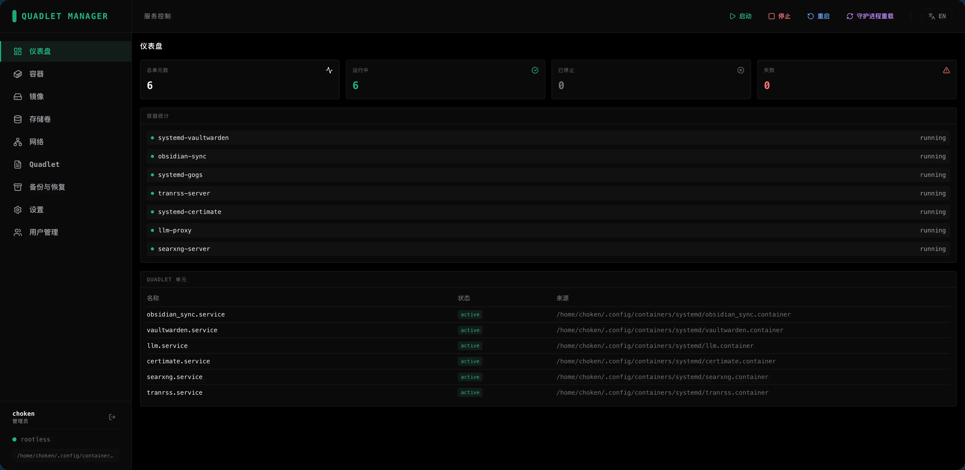This screenshot has height=470, width=965.
Task: Click the green Quadlet Manager logo bar
Action: click(x=14, y=16)
